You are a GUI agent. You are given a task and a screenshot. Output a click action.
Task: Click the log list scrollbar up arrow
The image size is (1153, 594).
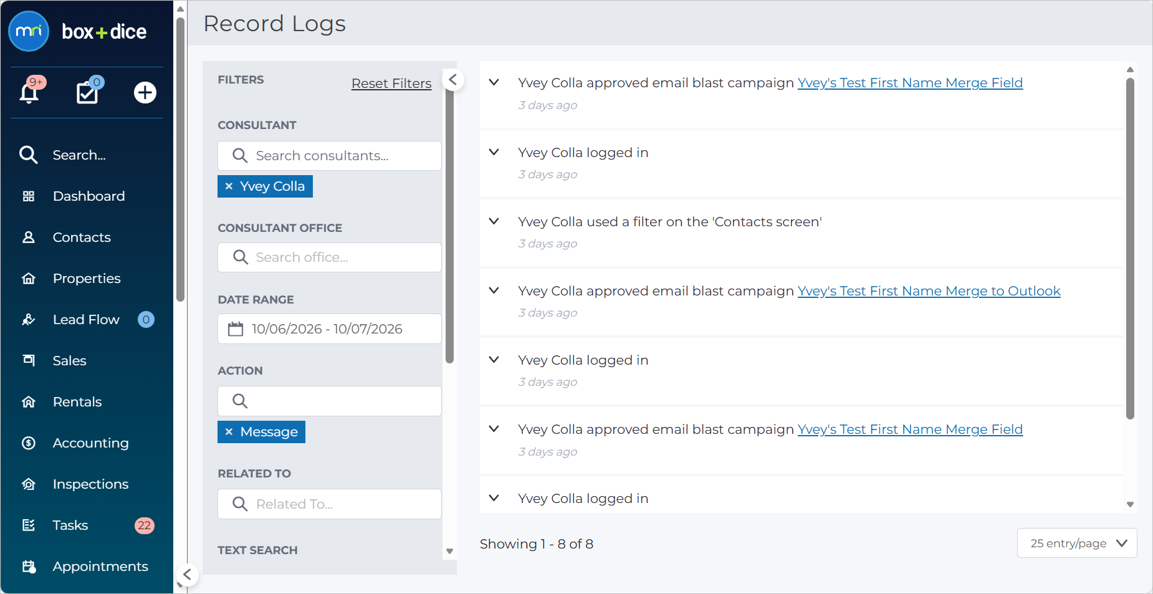1130,69
